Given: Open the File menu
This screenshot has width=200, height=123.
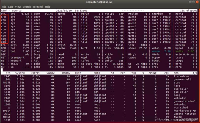Looking at the screenshot, I should pyautogui.click(x=4, y=7).
